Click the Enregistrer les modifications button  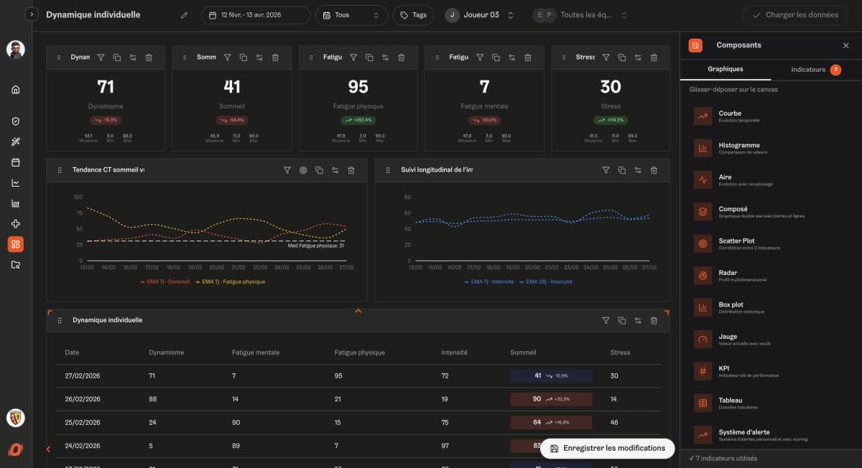click(x=607, y=448)
